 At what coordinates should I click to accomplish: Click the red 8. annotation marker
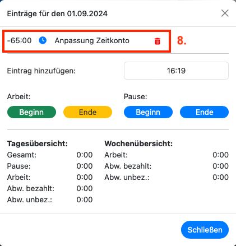[182, 40]
